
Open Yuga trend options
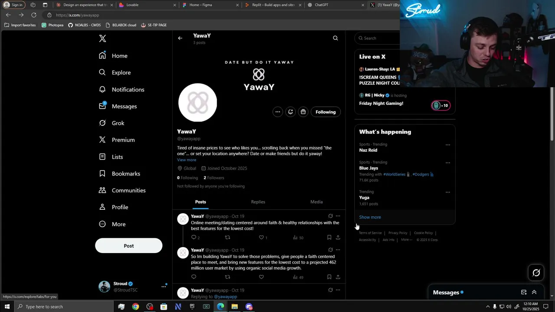click(448, 192)
